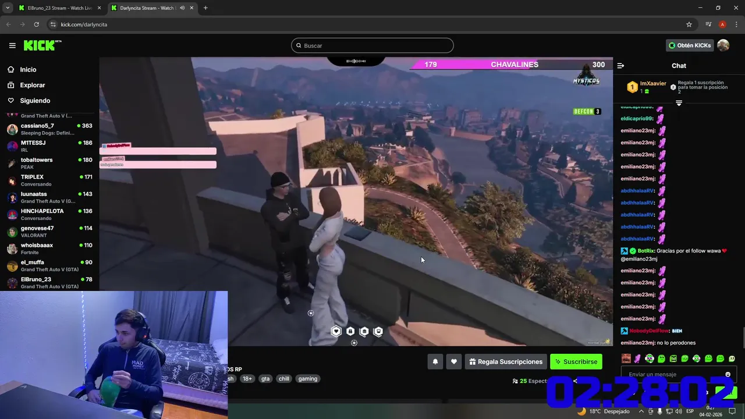
Task: Select the chill tag
Action: [284, 378]
